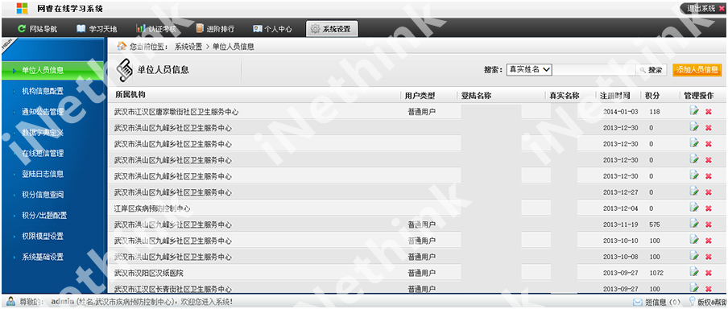The width and height of the screenshot is (728, 309).
Task: Delete the user registered on 2013-12-27
Action: 709,192
